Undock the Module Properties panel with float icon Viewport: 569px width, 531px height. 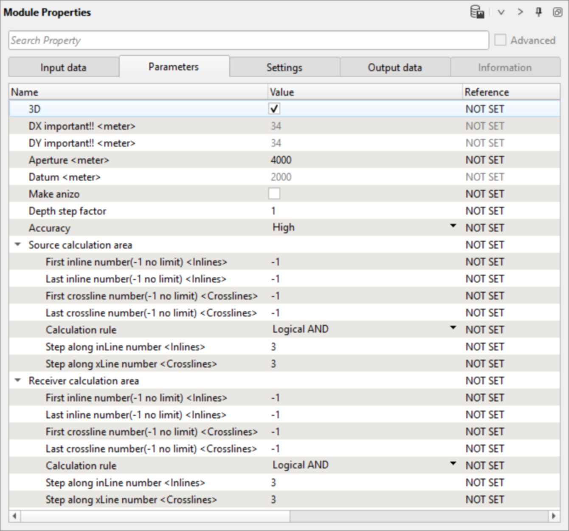[x=557, y=12]
